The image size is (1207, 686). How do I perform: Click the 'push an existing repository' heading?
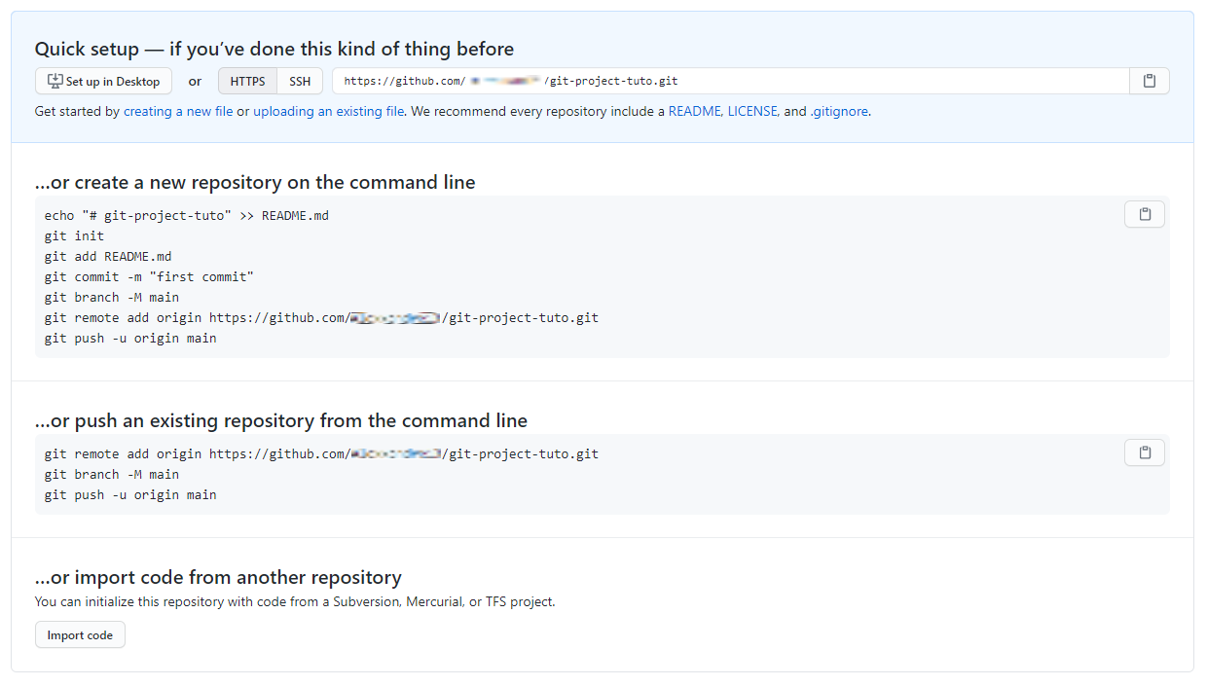pyautogui.click(x=280, y=420)
